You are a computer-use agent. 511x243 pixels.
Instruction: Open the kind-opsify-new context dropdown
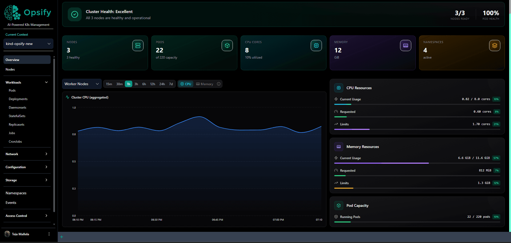pyautogui.click(x=28, y=43)
